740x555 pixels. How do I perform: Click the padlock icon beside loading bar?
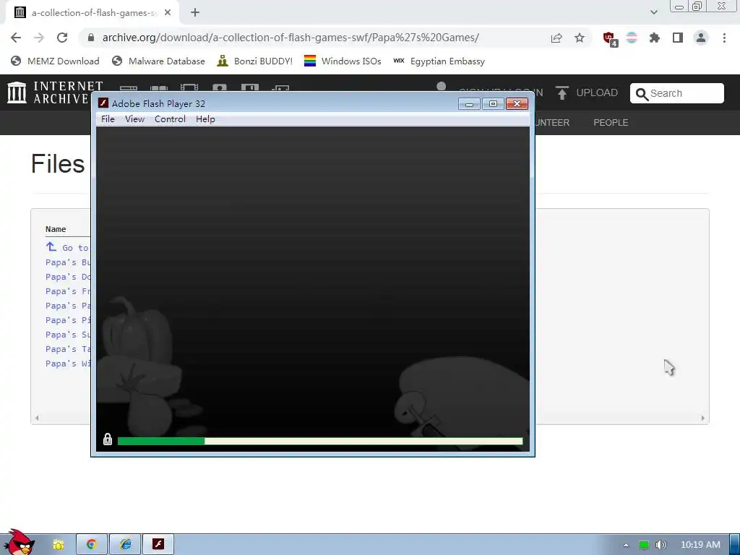(108, 439)
